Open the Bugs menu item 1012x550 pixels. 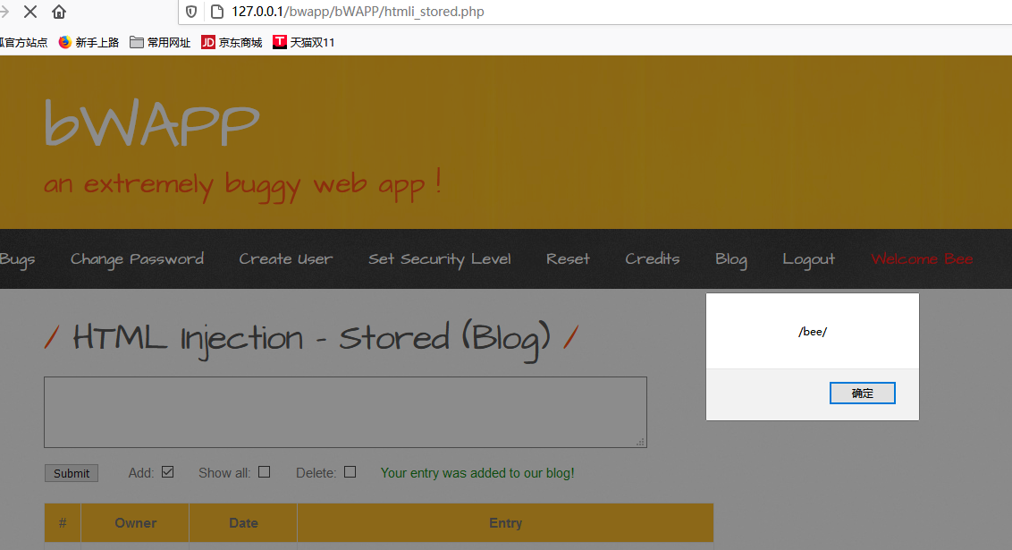17,259
